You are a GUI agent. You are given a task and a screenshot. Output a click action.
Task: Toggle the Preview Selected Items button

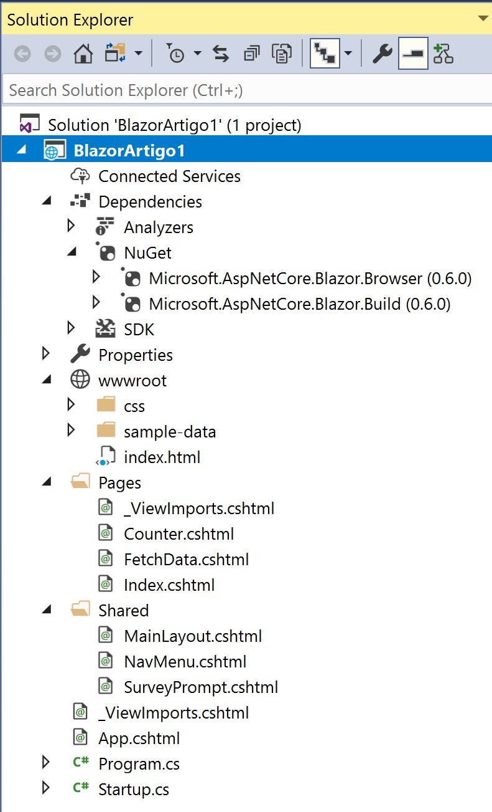413,54
